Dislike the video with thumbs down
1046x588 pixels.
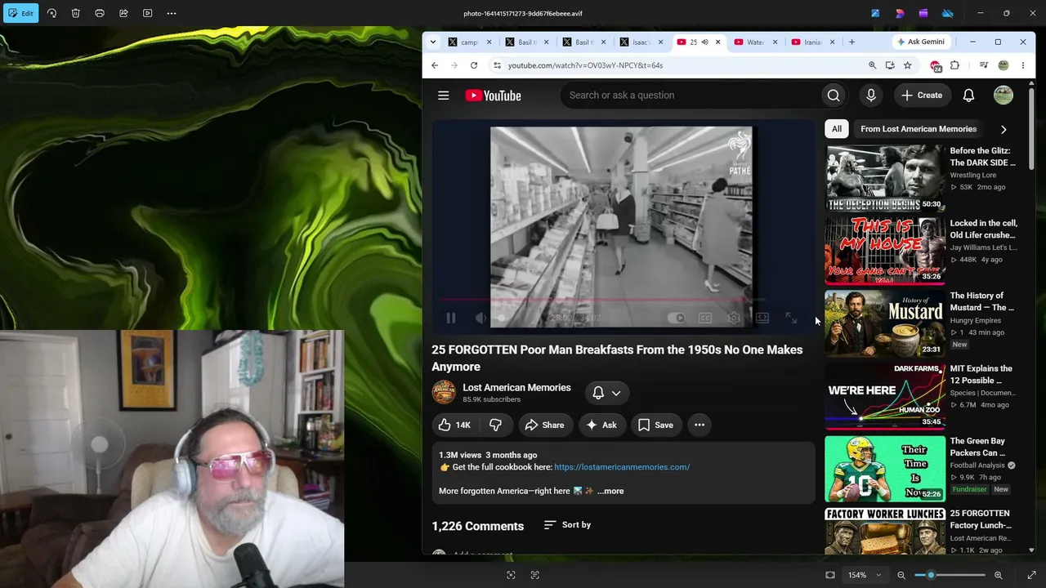[x=495, y=425]
